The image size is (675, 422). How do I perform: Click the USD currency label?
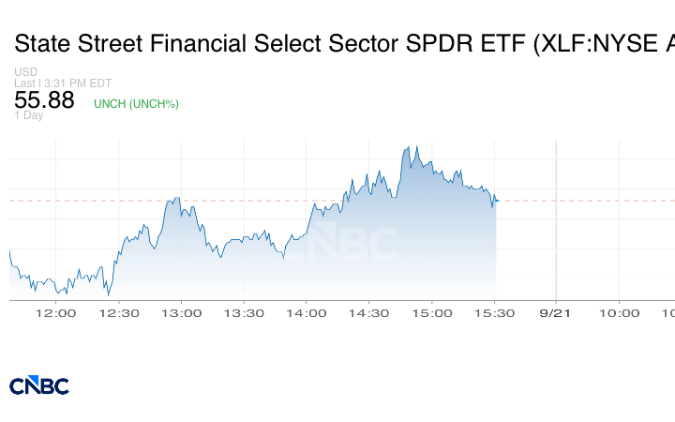(x=26, y=71)
